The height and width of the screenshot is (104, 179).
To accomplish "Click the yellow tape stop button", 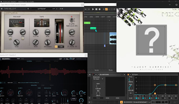I will tap(56, 47).
